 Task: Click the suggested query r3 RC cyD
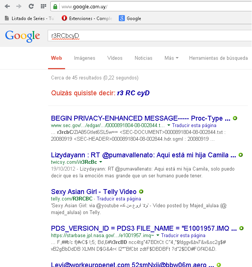133,93
